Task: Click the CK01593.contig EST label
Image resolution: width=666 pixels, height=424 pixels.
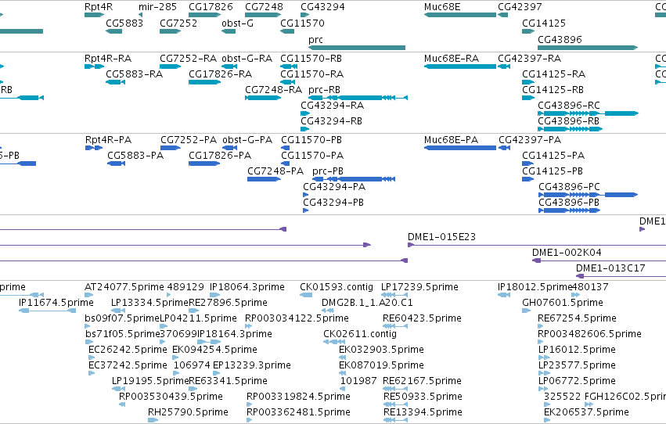Action: click(337, 287)
